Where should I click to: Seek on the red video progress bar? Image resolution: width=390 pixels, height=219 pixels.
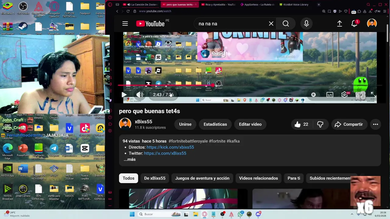pyautogui.click(x=250, y=85)
